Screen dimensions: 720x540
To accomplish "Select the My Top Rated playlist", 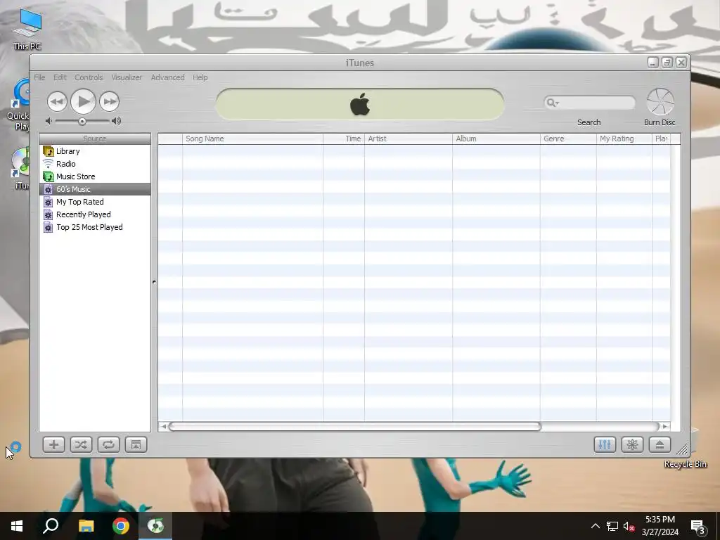I will coord(95,202).
